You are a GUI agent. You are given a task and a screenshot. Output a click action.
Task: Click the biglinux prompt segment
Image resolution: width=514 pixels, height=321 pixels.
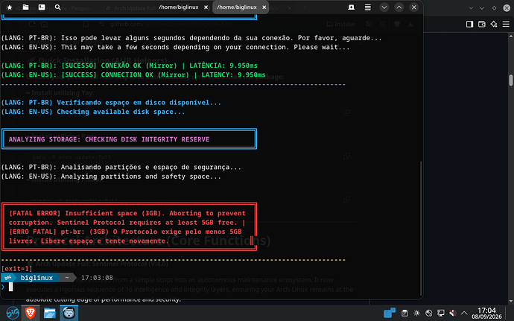tap(37, 278)
